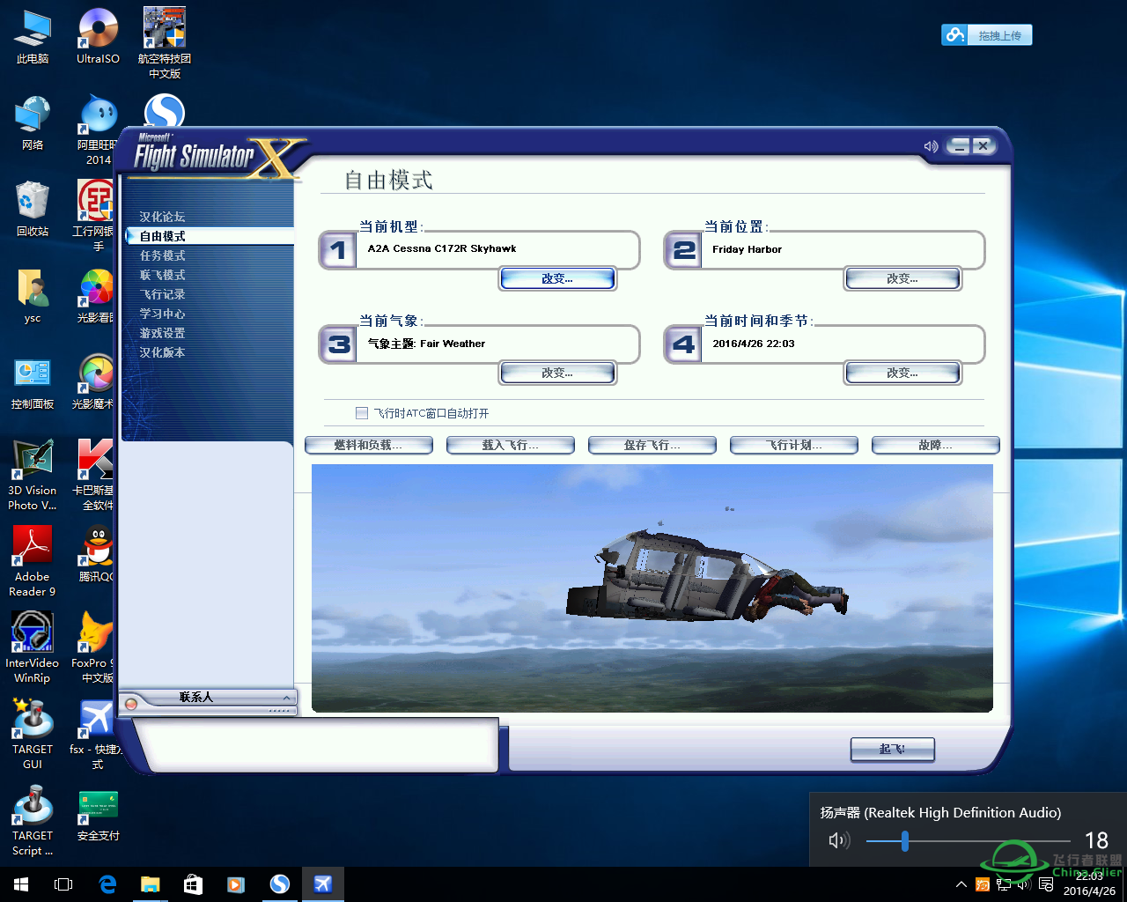Click 改变 under 当前位置
1127x902 pixels.
pos(902,278)
